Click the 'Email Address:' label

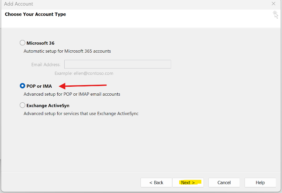coord(46,65)
